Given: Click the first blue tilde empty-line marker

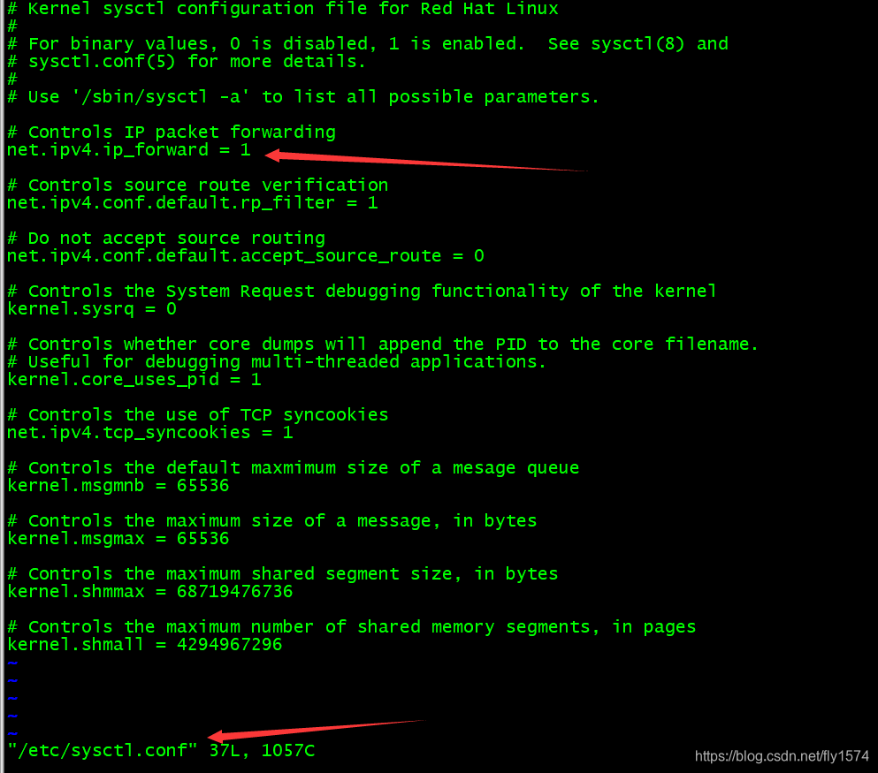Looking at the screenshot, I should coord(12,663).
